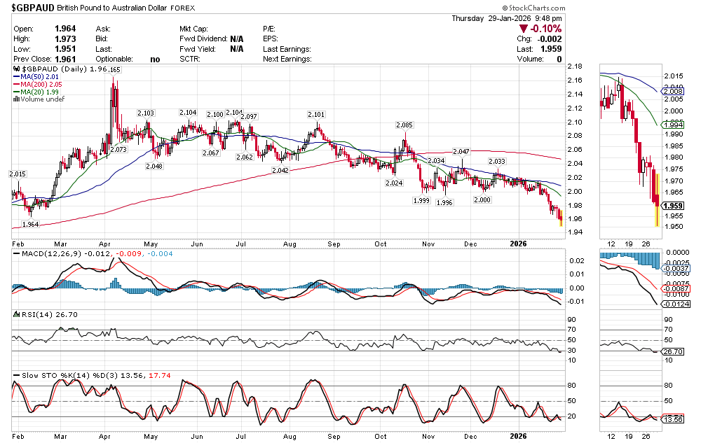Viewport: 701px width, 443px height.
Task: Click the 1.964 low price annotation
Action: pos(30,225)
